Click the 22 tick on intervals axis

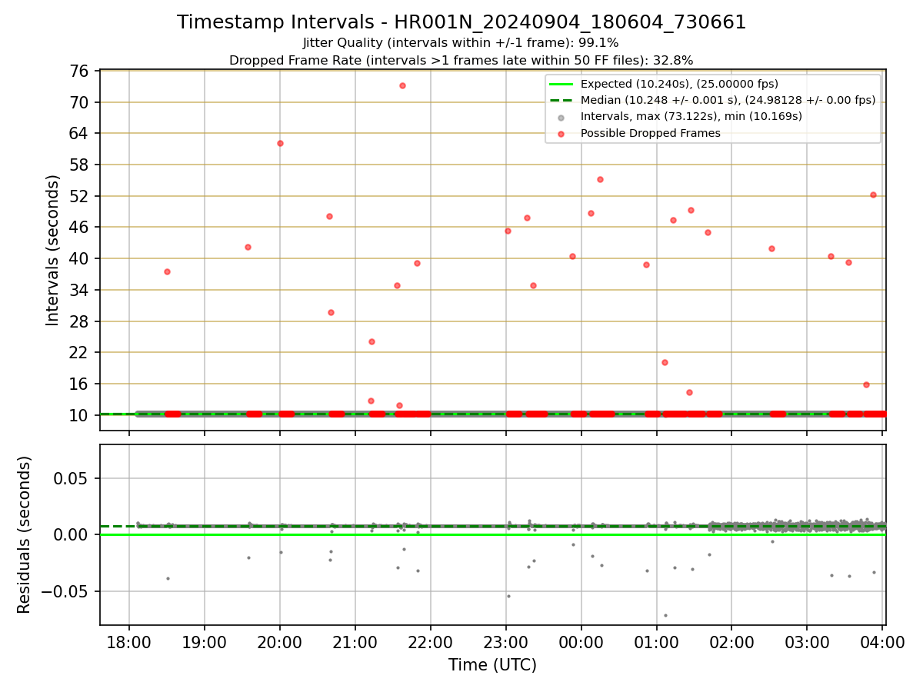(x=81, y=352)
